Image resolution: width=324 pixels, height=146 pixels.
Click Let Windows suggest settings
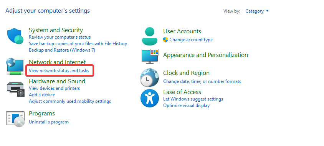click(193, 99)
